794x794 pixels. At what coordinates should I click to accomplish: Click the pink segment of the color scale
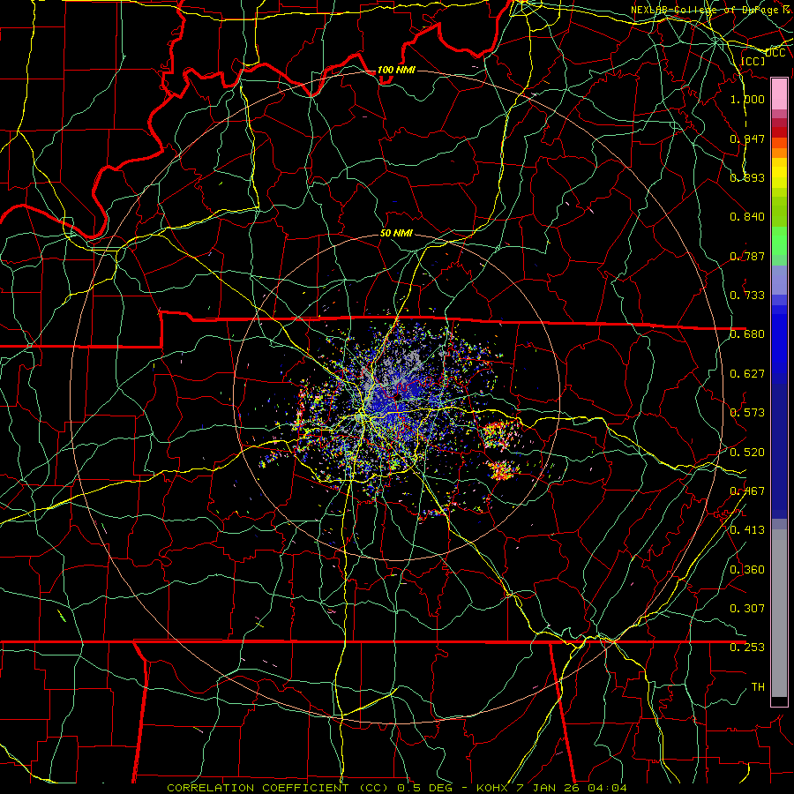[x=779, y=94]
